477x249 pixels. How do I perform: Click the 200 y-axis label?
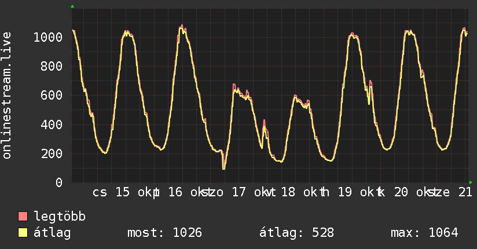tap(52, 153)
